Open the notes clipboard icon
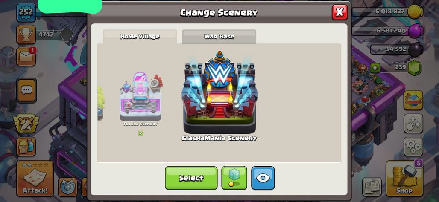Screen dimensions: 439x202 pos(372,187)
